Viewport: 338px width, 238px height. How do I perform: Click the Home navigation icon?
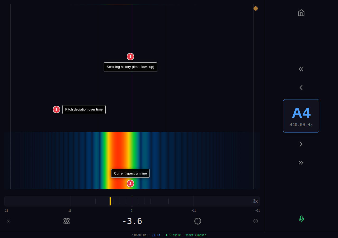point(301,13)
